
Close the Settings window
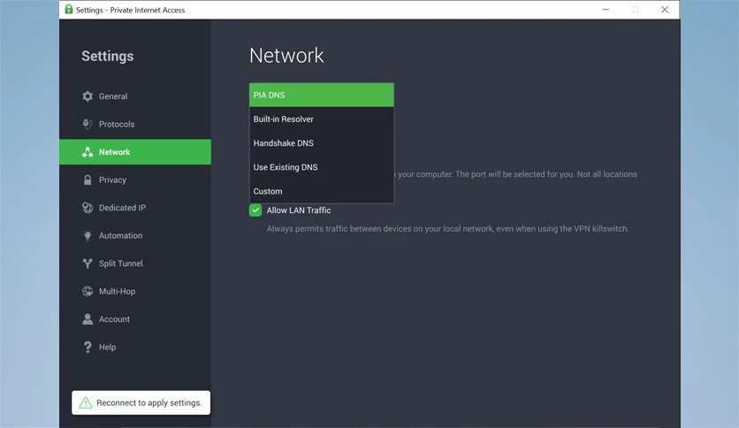[665, 10]
